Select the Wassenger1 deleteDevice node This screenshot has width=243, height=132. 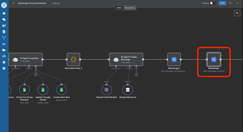(174, 60)
